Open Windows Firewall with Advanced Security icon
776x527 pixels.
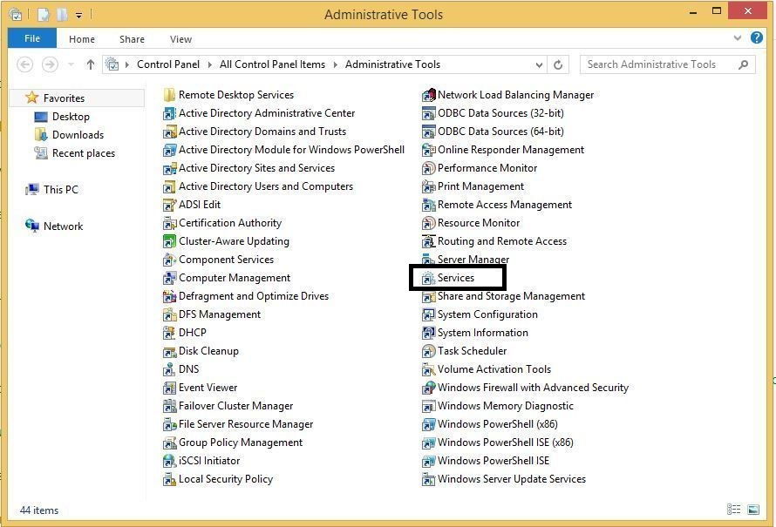[428, 388]
